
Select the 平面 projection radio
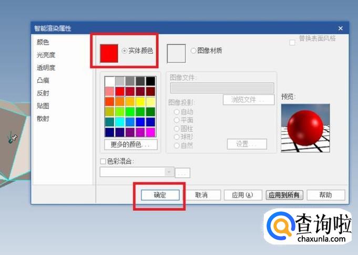click(x=177, y=120)
